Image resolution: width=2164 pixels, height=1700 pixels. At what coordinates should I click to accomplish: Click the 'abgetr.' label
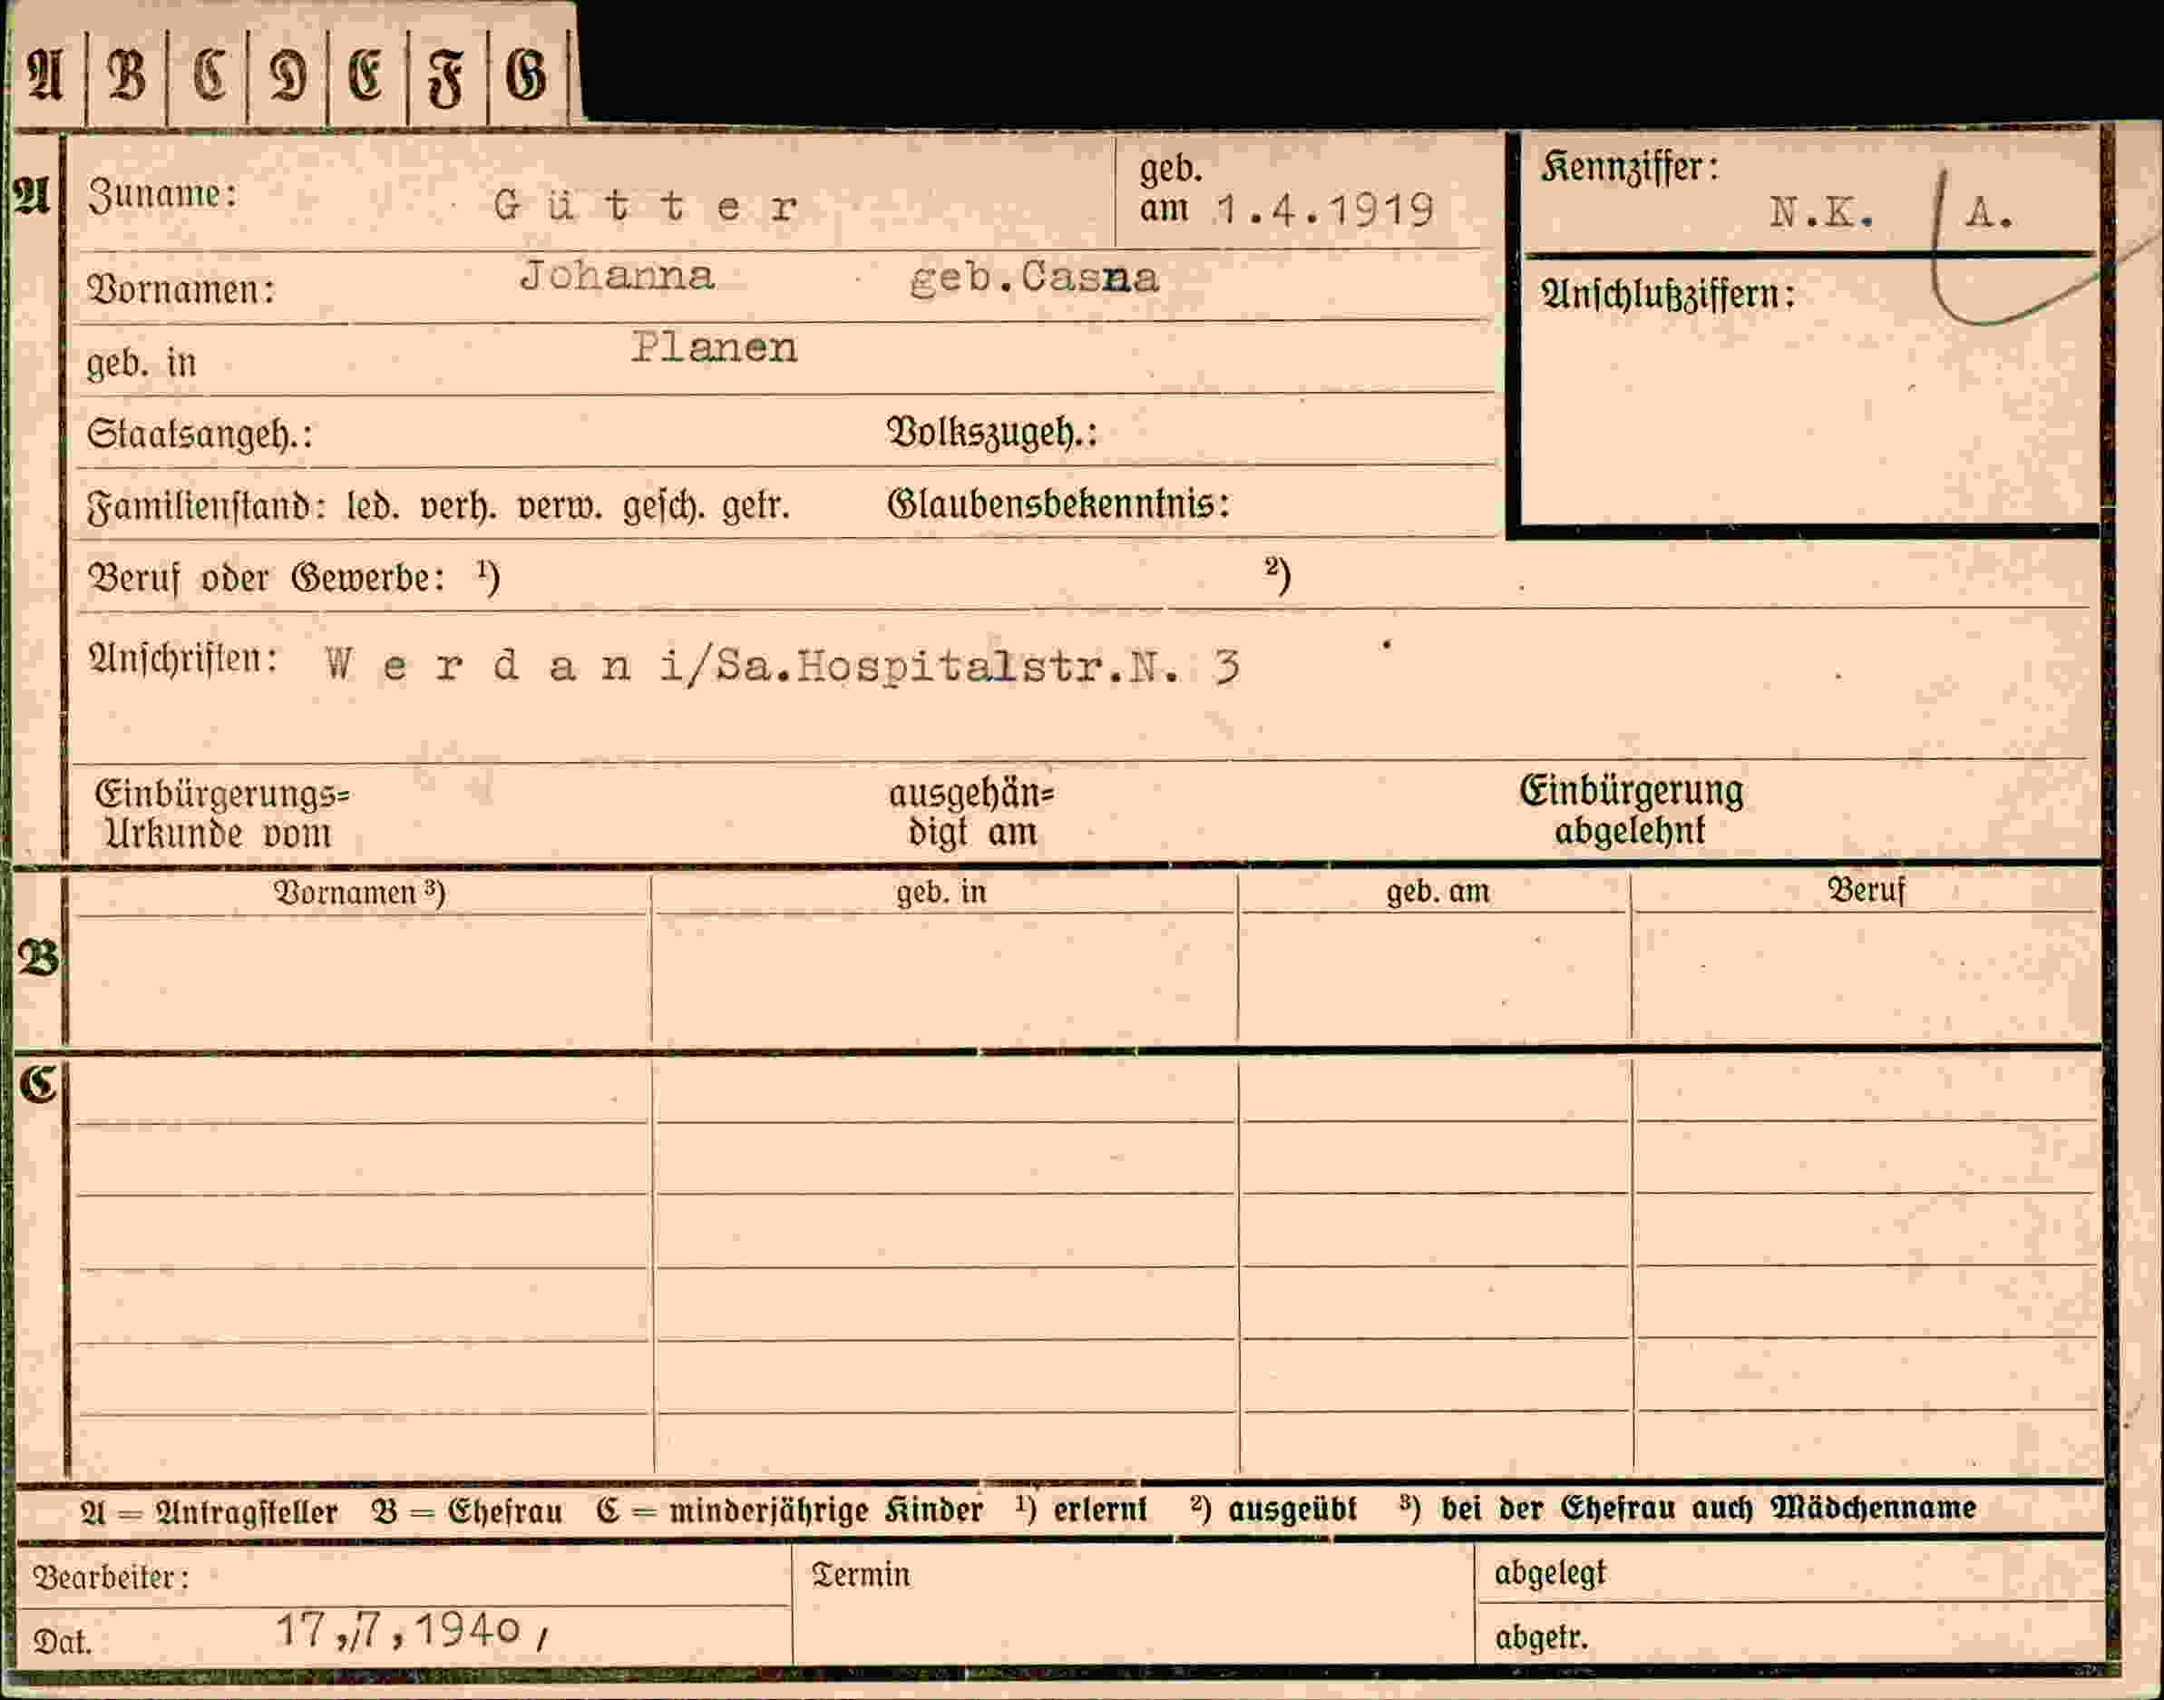click(x=1541, y=1636)
